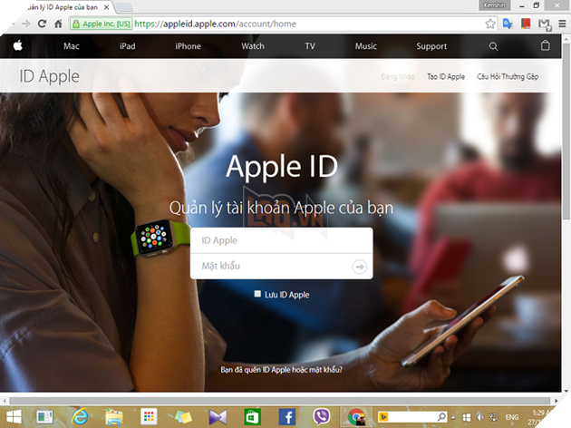Screen dimensions: 571x428
Task: Open the iPhone menu item
Action: 188,46
